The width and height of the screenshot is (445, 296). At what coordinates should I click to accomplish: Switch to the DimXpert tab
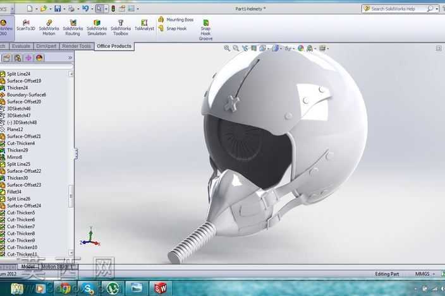(x=46, y=46)
